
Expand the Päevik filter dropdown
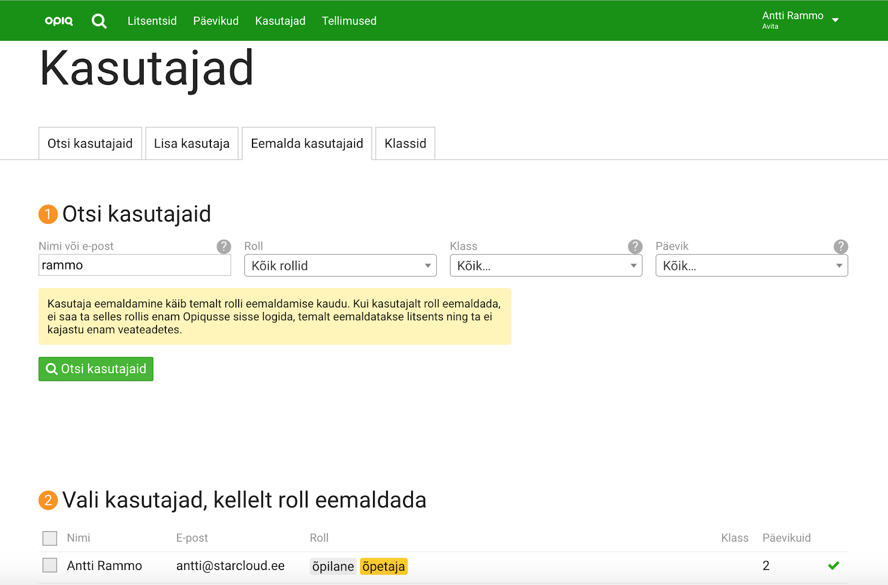click(751, 266)
